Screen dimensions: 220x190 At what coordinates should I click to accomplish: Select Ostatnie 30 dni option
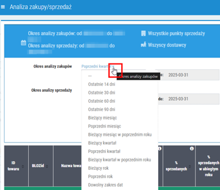(101, 92)
